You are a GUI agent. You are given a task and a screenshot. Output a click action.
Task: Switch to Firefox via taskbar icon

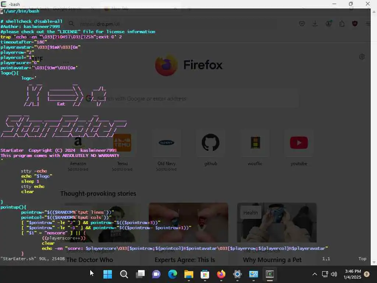(x=221, y=274)
